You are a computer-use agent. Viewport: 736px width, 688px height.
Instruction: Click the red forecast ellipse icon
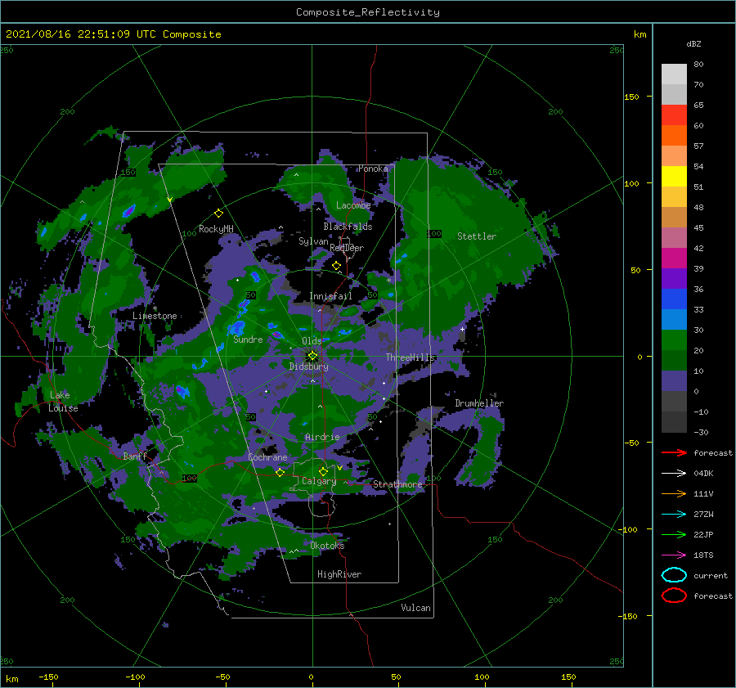tap(674, 596)
